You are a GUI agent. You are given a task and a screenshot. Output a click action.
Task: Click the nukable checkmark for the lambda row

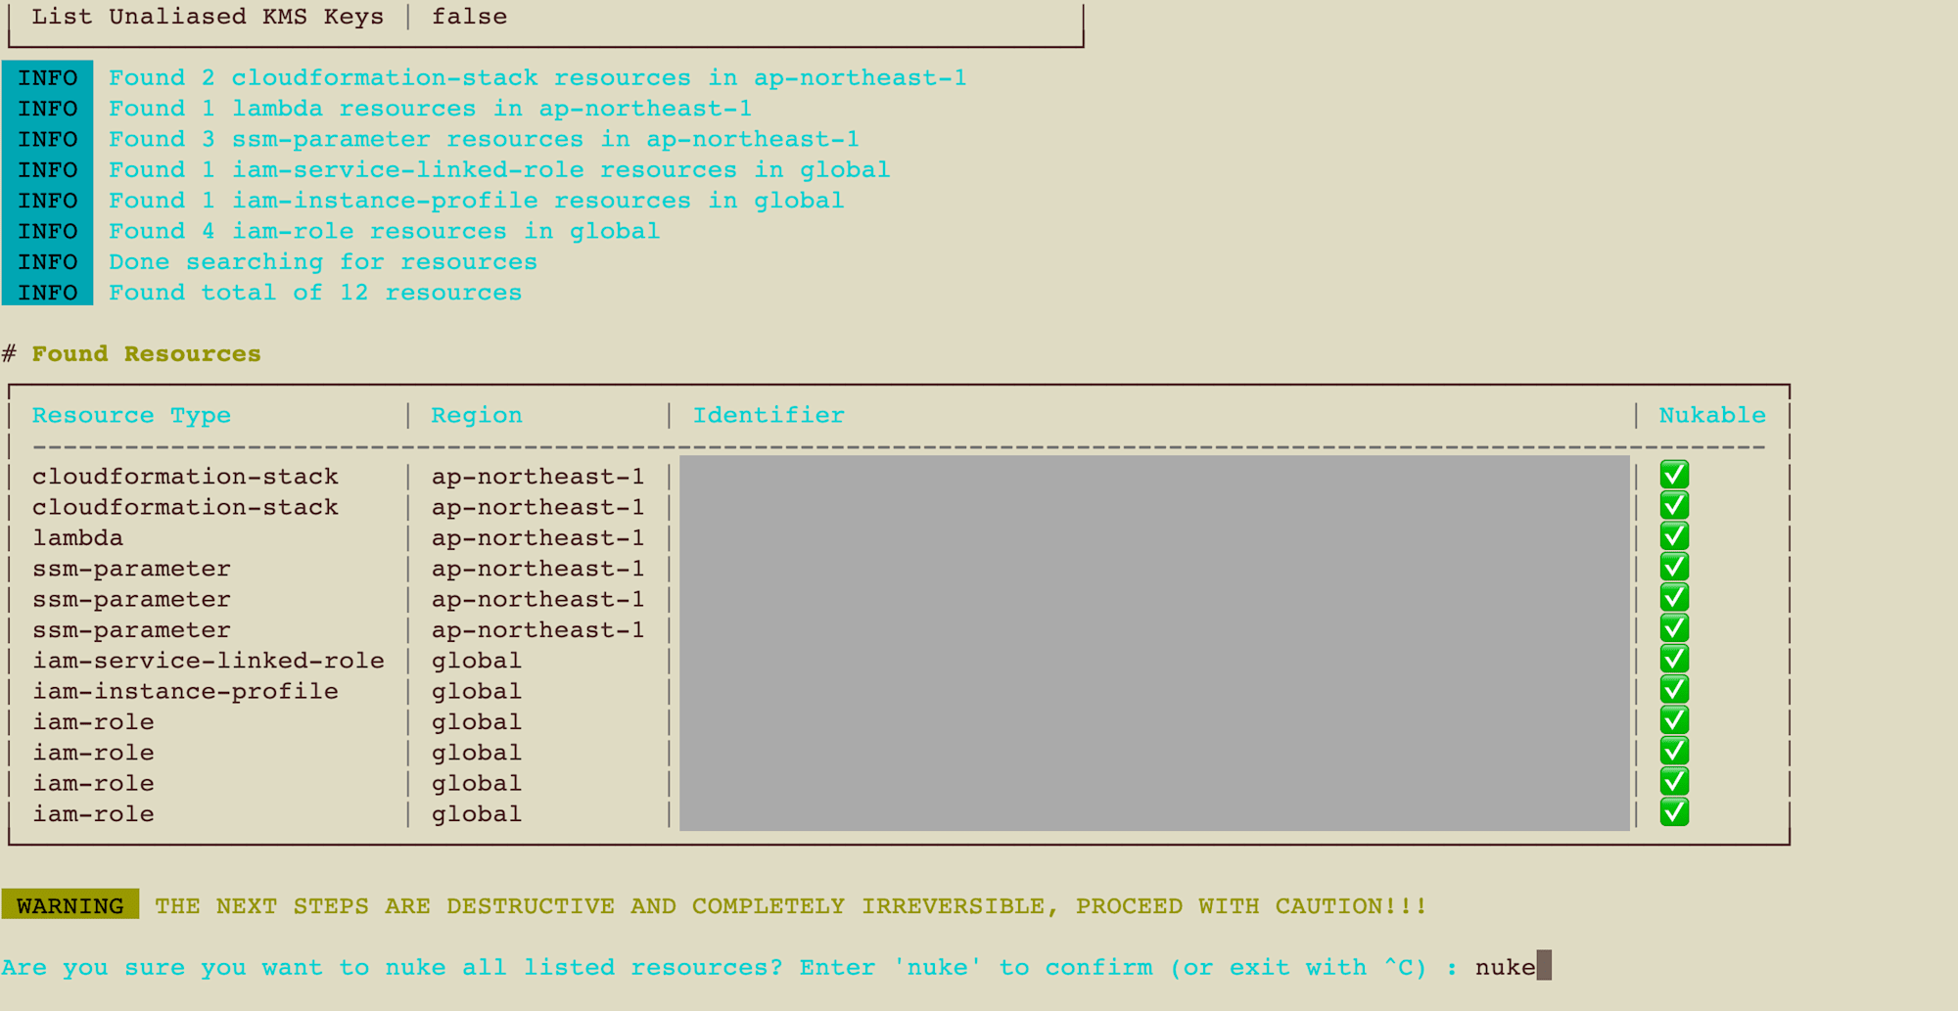pos(1674,536)
